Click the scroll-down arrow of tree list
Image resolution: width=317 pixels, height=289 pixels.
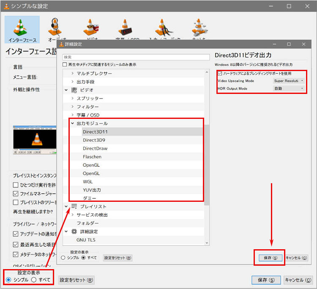[207, 242]
